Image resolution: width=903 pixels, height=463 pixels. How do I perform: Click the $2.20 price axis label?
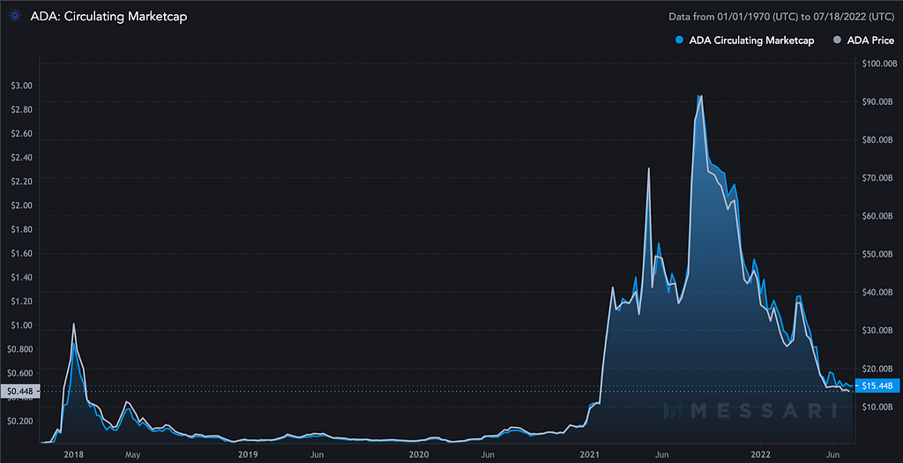coord(22,182)
